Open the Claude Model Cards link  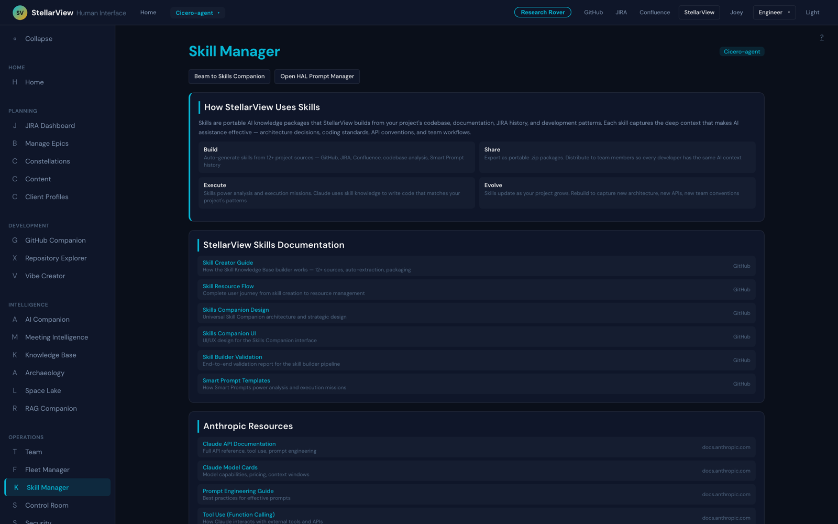point(230,468)
